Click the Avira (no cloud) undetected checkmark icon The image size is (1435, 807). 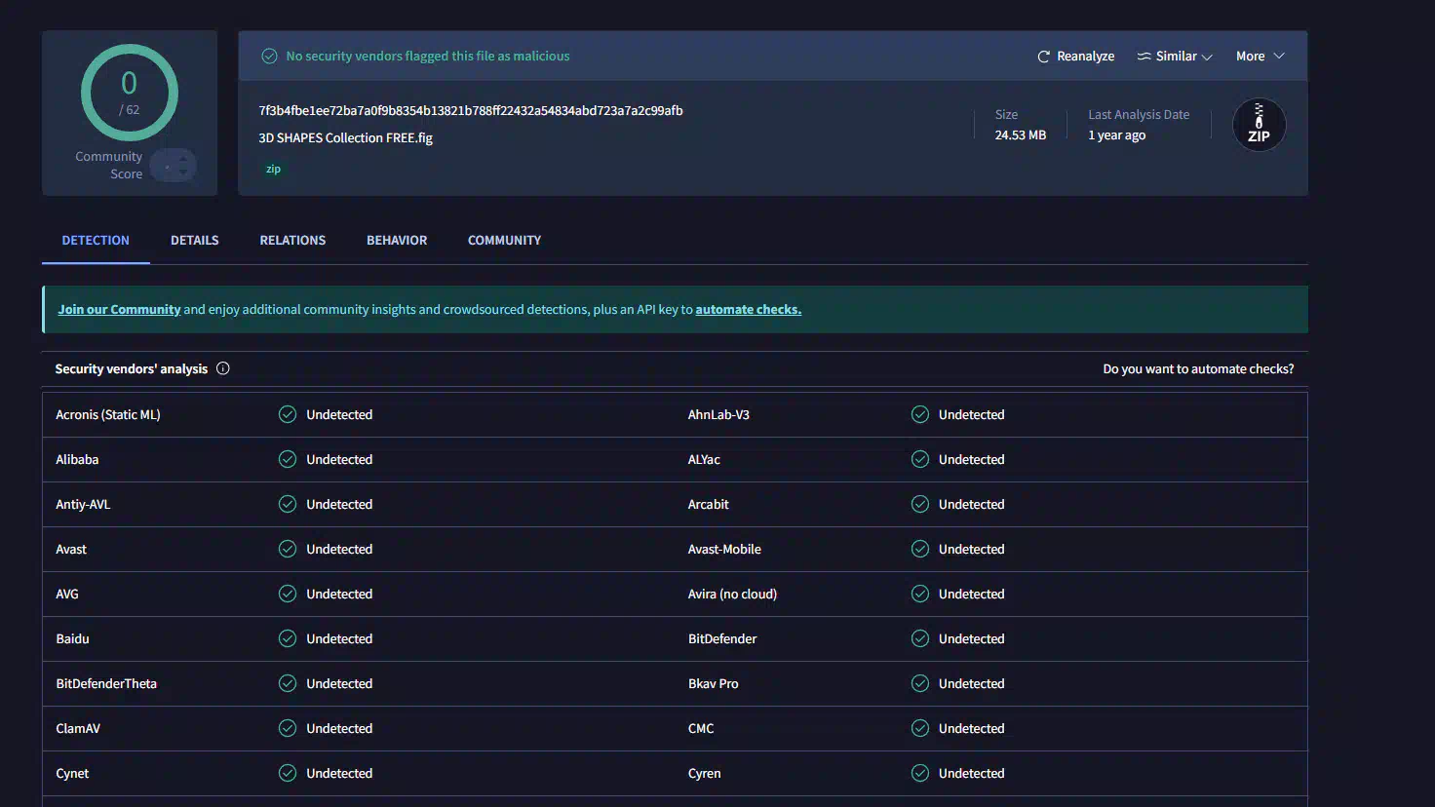click(919, 594)
